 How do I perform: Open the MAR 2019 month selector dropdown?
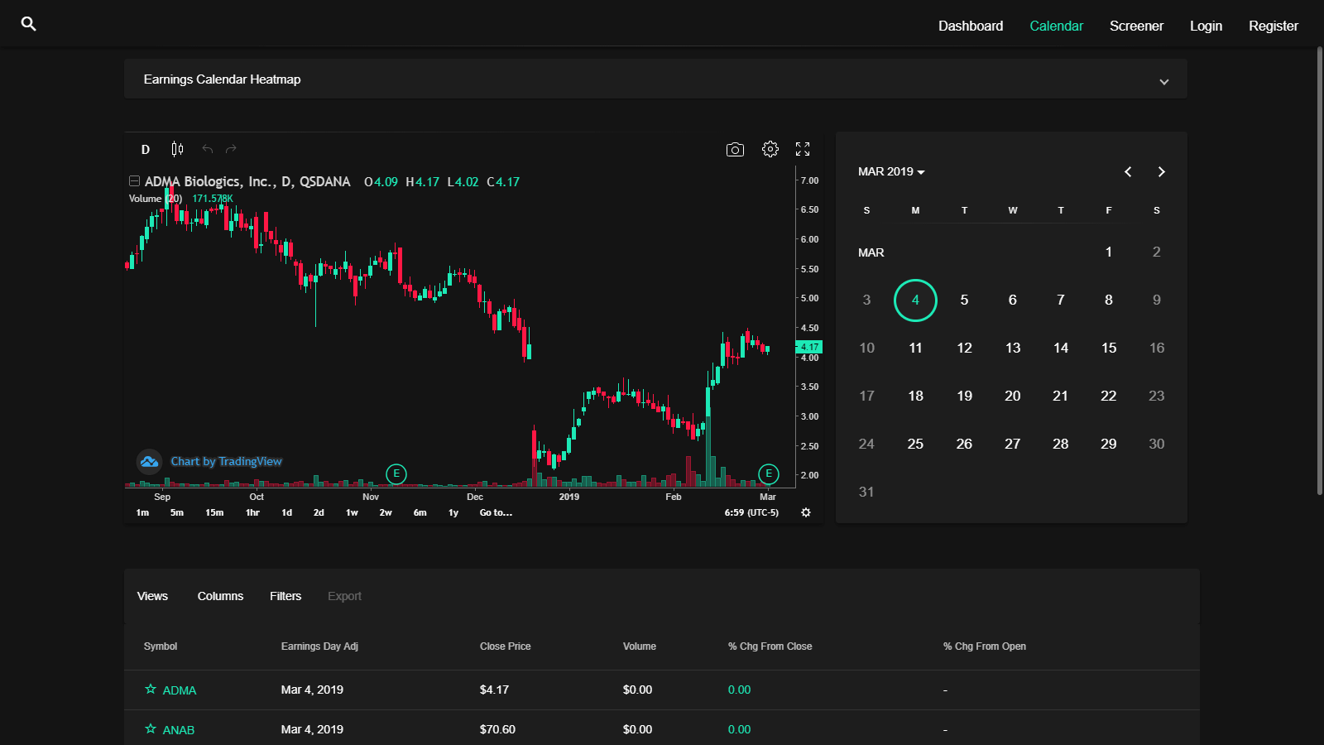(x=891, y=171)
